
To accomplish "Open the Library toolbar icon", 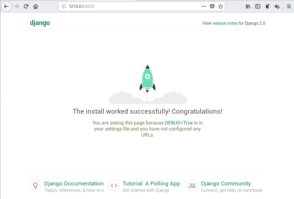I will tap(248, 6).
